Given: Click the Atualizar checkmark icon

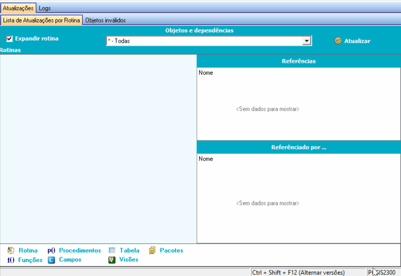Looking at the screenshot, I should [338, 41].
